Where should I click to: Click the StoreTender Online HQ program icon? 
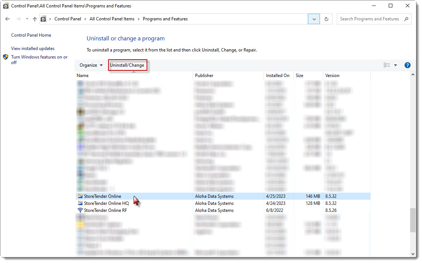[80, 203]
